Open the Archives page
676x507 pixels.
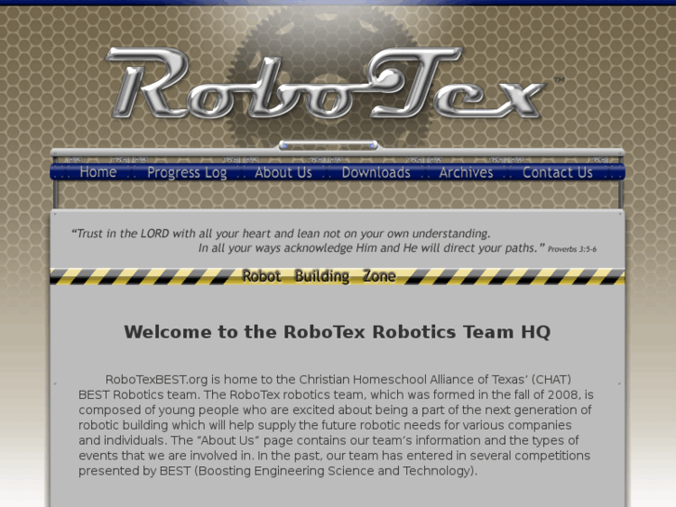click(x=466, y=172)
